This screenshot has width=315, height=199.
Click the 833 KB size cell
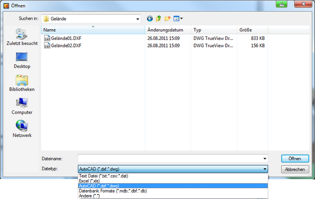click(258, 38)
